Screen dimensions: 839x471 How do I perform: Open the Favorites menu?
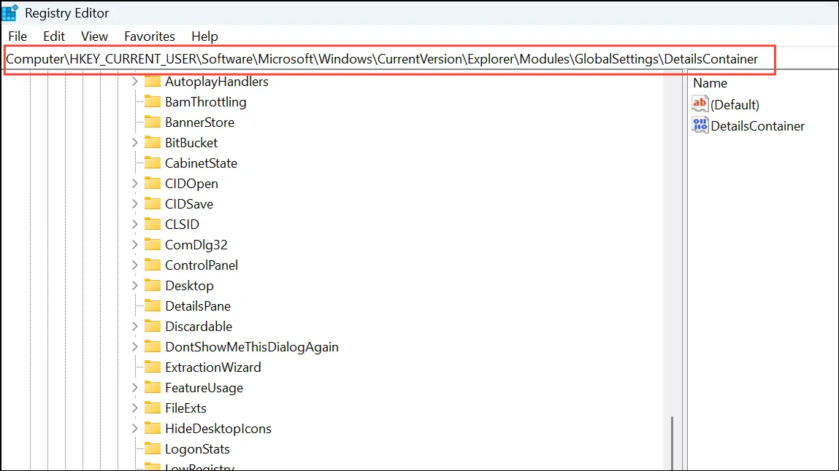point(150,36)
